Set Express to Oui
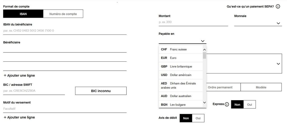The width and height of the screenshot is (287, 124). click(249, 105)
